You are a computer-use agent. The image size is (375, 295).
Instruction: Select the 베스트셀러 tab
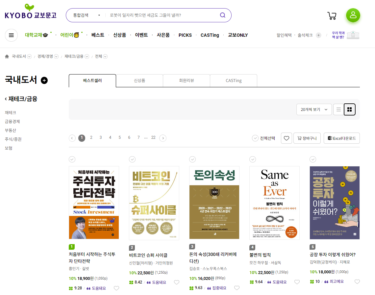(x=92, y=81)
